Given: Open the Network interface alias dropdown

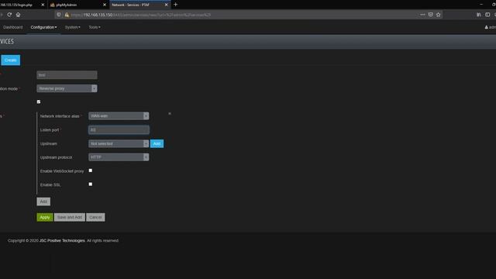Looking at the screenshot, I should pyautogui.click(x=119, y=115).
